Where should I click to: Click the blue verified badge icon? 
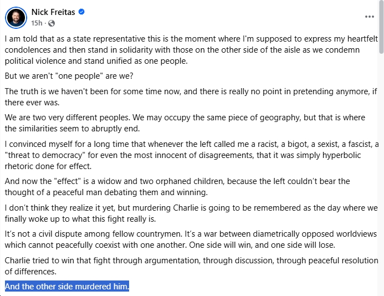click(82, 12)
